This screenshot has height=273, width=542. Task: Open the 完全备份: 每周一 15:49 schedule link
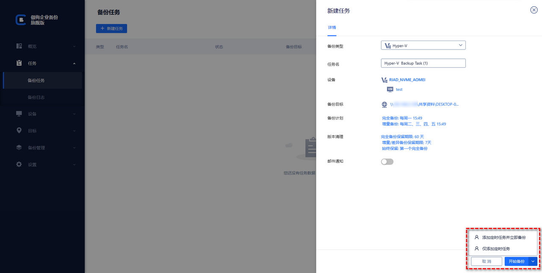tap(402, 118)
